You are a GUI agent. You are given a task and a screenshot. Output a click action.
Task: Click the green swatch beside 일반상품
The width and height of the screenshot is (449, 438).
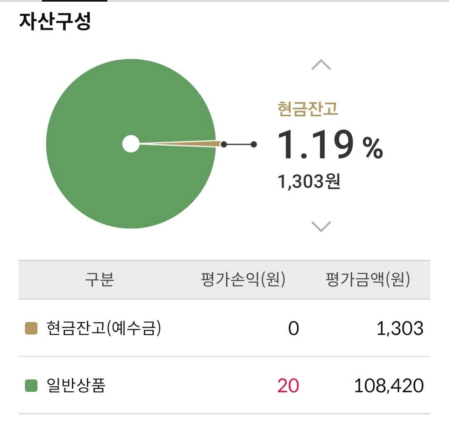[31, 385]
